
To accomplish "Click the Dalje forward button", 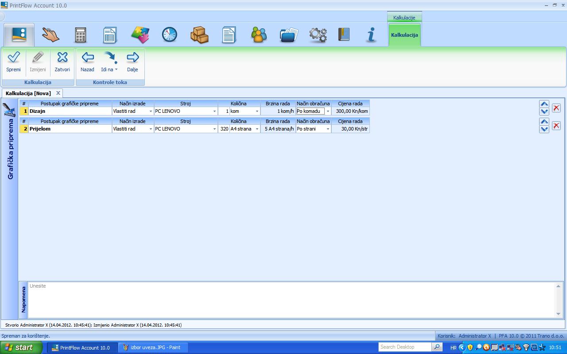I will 132,62.
